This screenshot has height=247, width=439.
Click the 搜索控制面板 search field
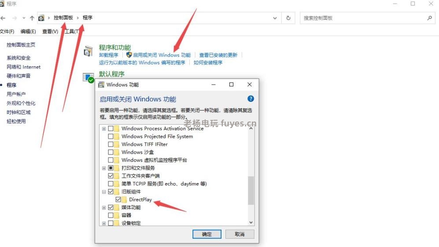pos(364,18)
